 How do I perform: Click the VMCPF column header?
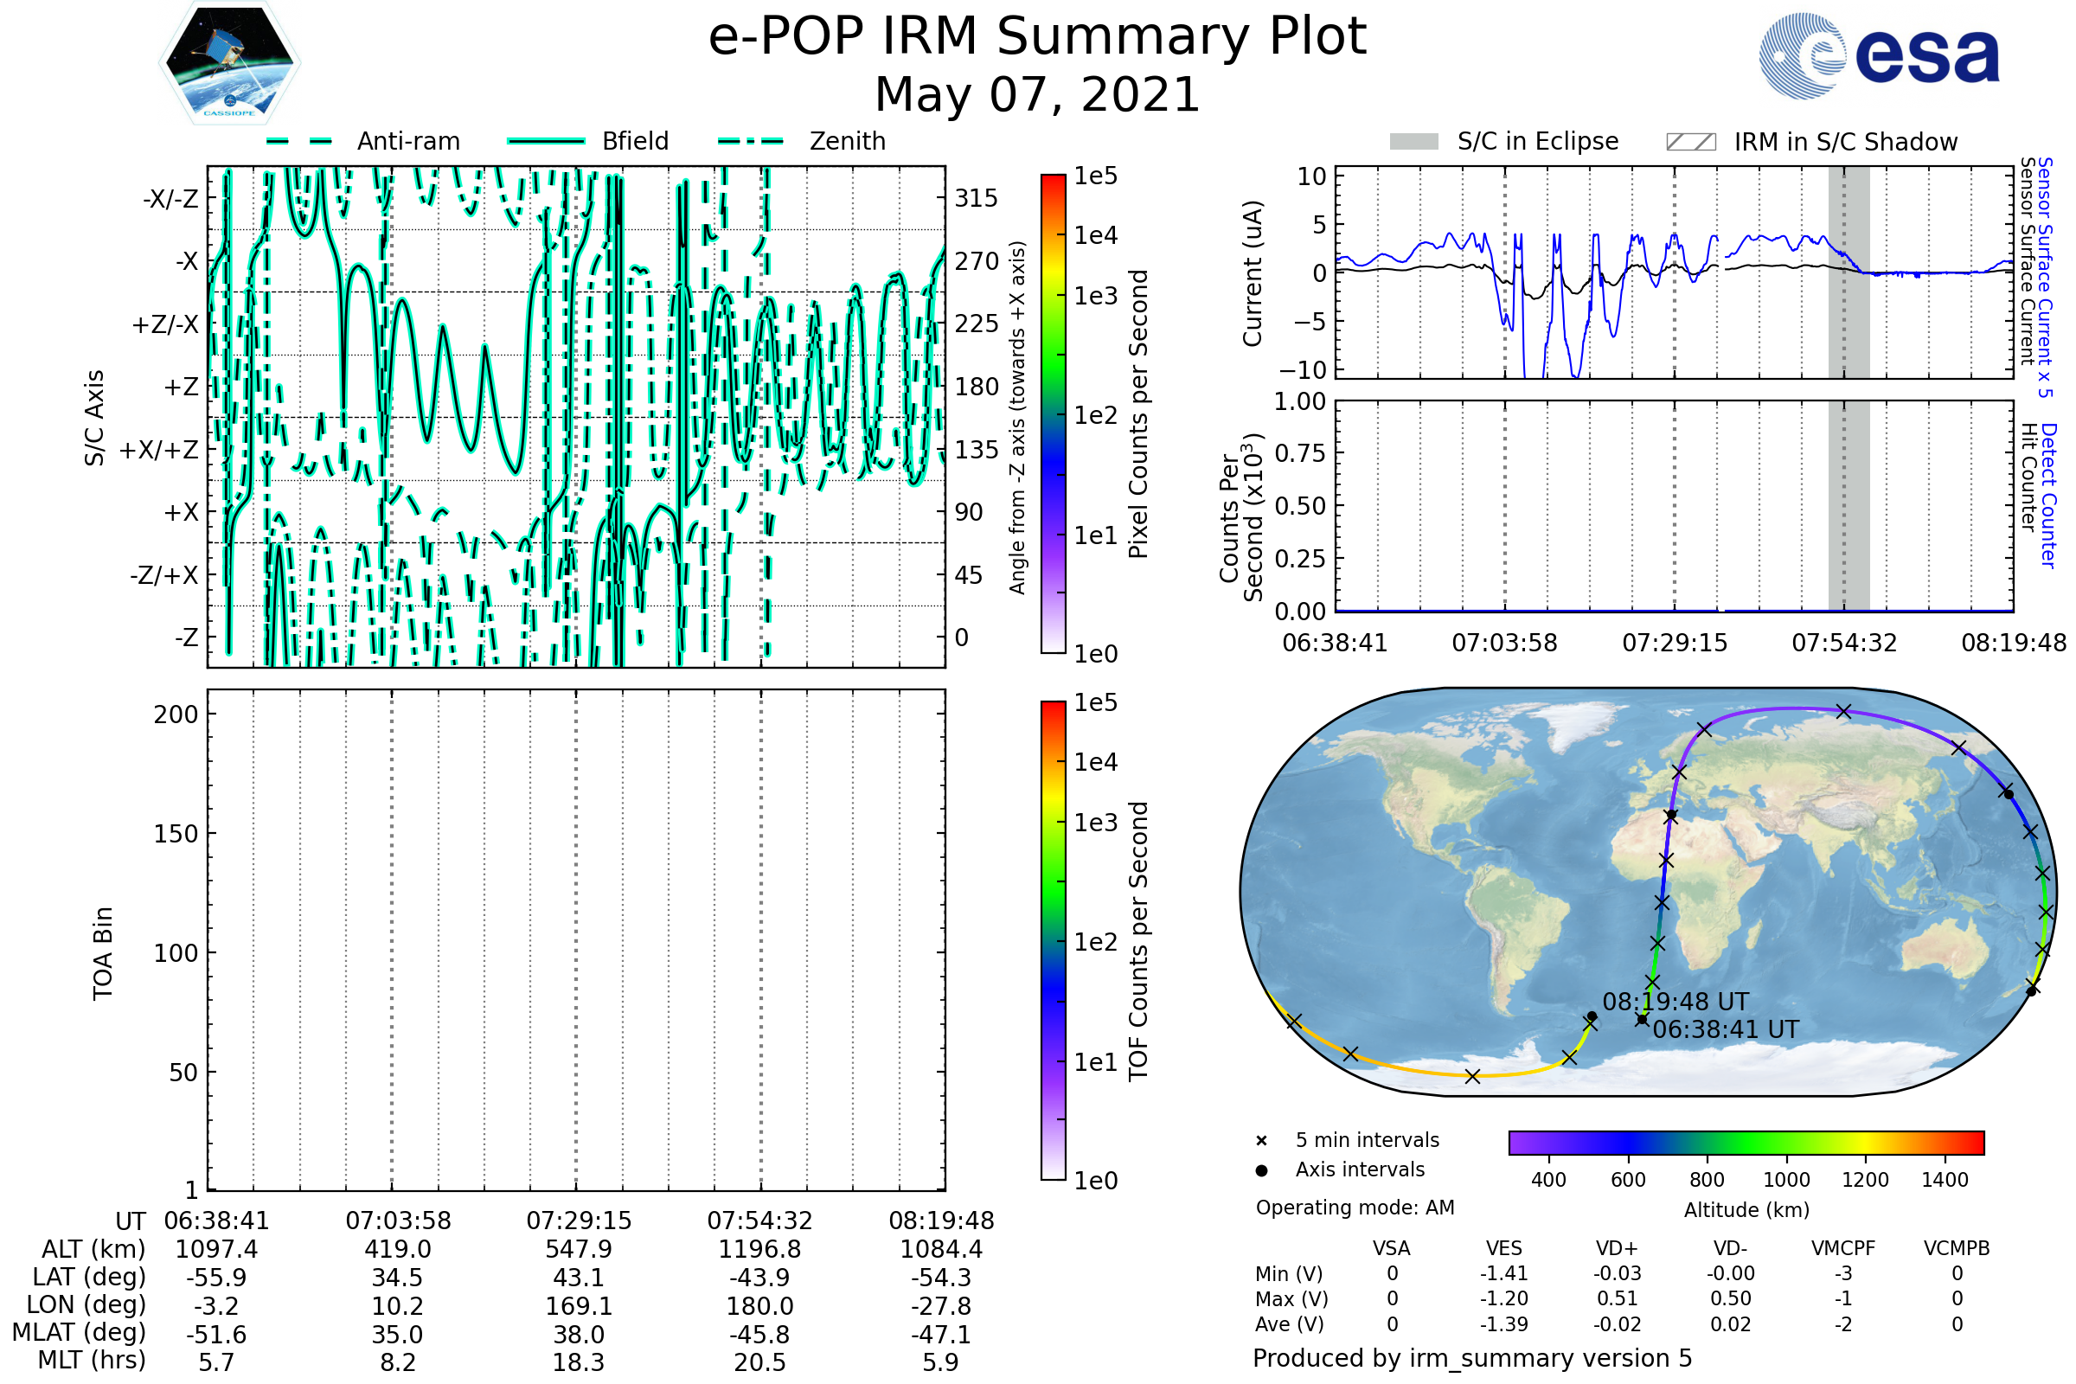(1843, 1248)
